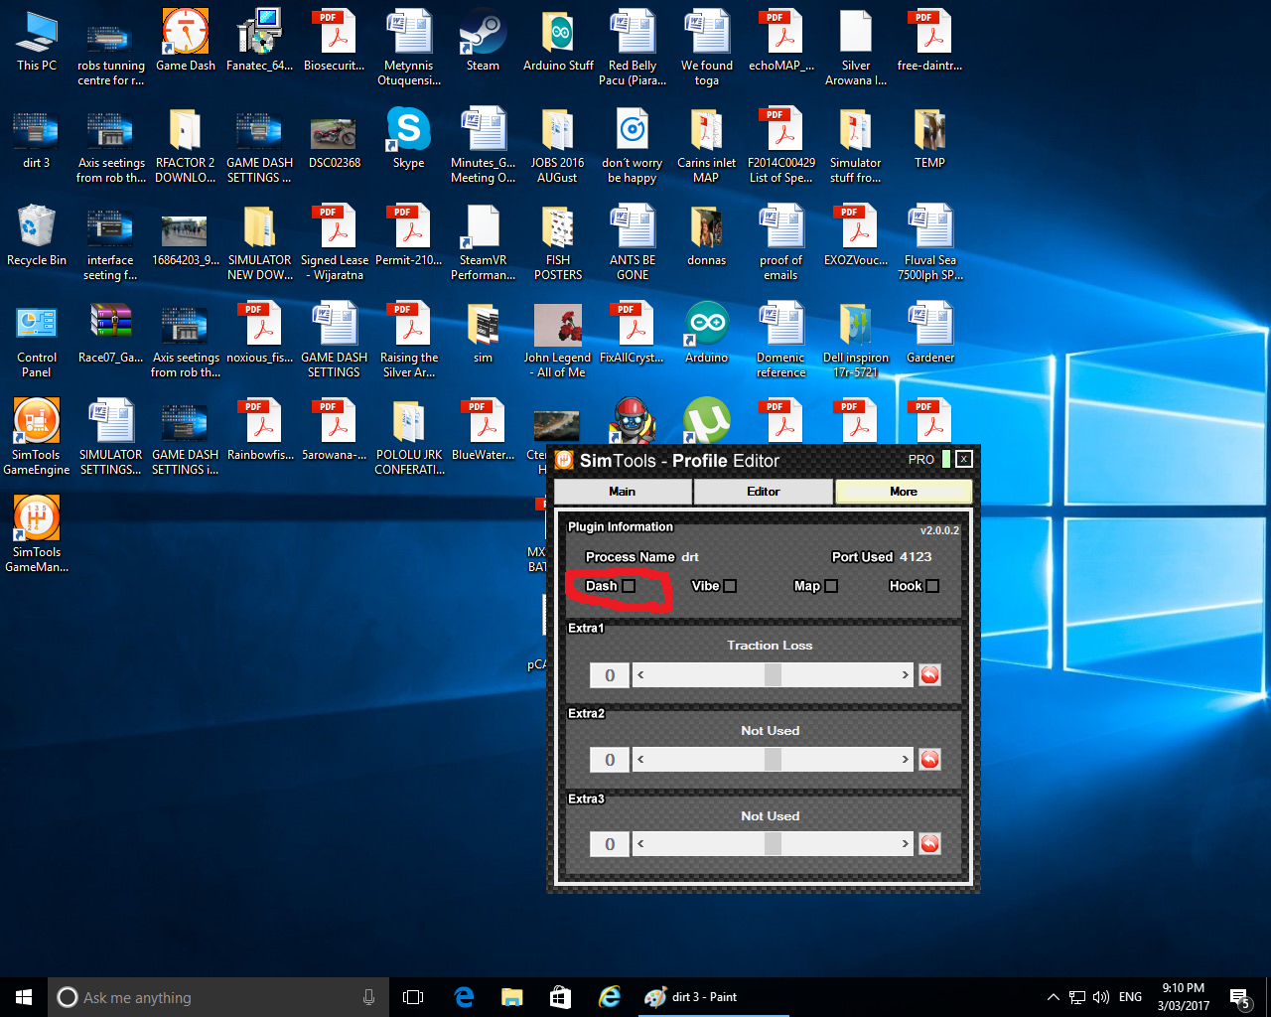Viewport: 1271px width, 1017px height.
Task: Check the Hook plugin option
Action: (932, 586)
